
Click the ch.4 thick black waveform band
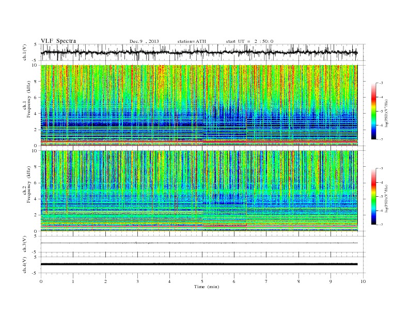[199, 264]
